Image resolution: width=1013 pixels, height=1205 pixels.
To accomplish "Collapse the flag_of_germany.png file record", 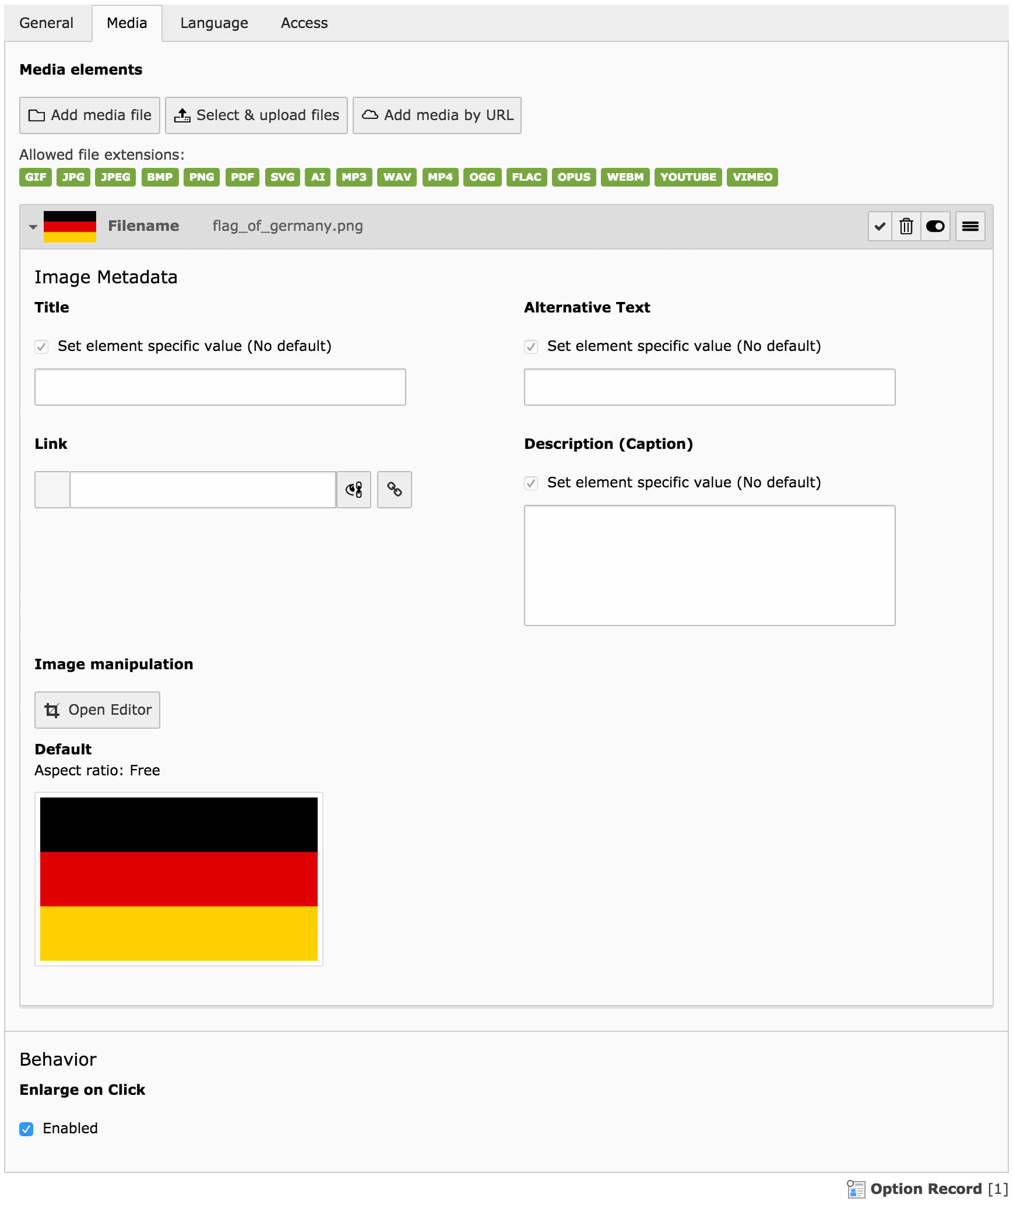I will click(x=33, y=227).
